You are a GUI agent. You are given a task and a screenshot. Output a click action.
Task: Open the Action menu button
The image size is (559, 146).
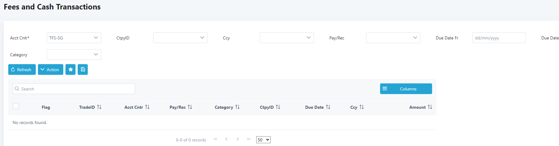(50, 70)
